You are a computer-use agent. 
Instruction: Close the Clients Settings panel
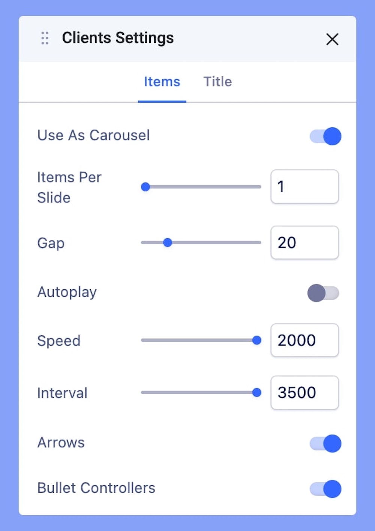pos(332,39)
